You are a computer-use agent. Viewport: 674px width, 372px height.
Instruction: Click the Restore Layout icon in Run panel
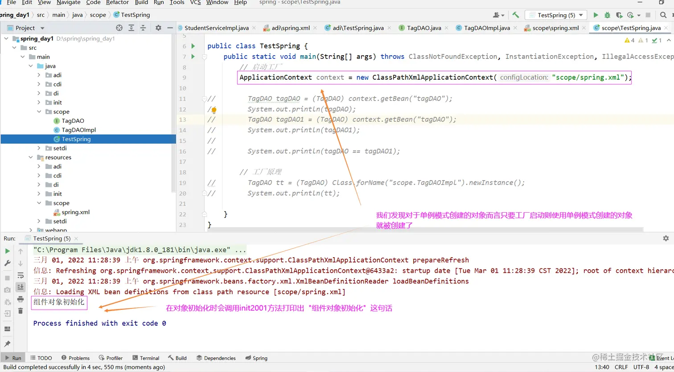pos(7,329)
